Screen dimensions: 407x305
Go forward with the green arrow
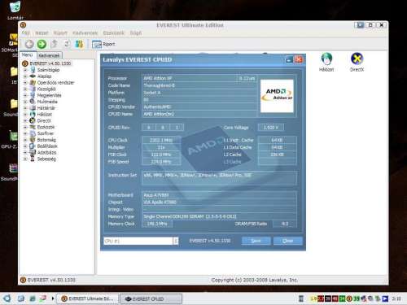pos(42,44)
